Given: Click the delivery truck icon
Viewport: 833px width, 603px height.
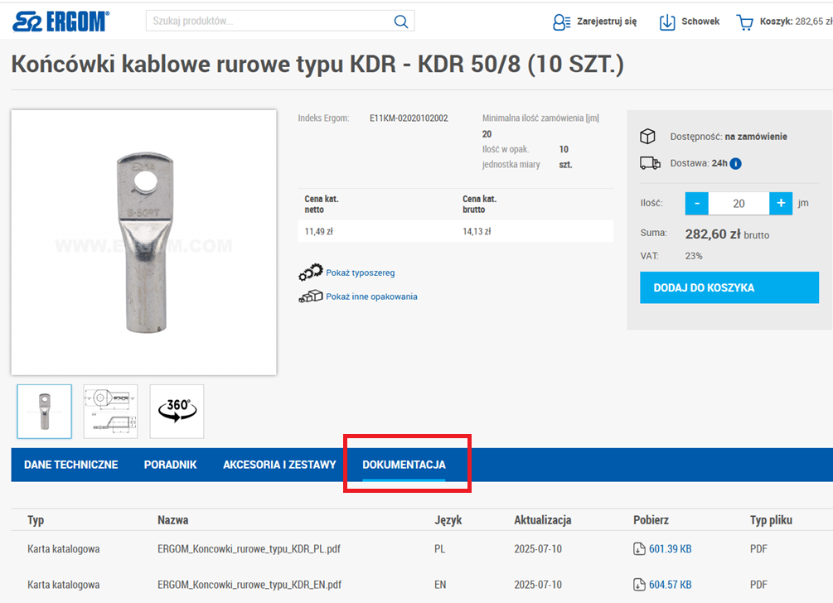Looking at the screenshot, I should pos(649,162).
